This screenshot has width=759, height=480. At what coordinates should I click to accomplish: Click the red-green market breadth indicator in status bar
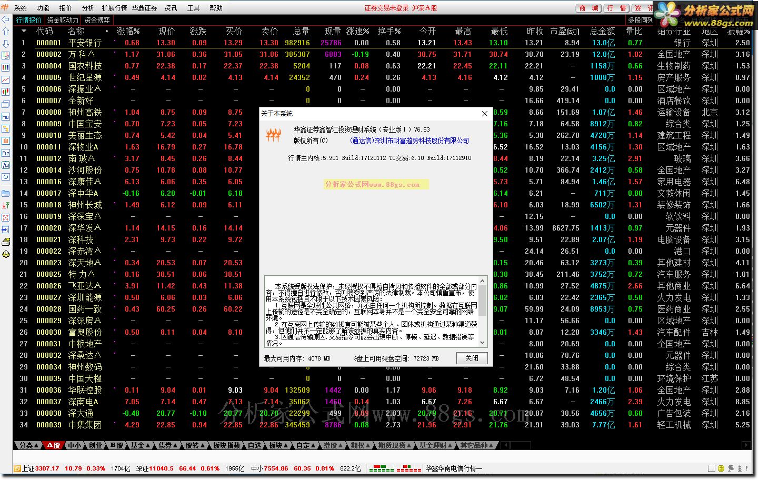(x=394, y=468)
